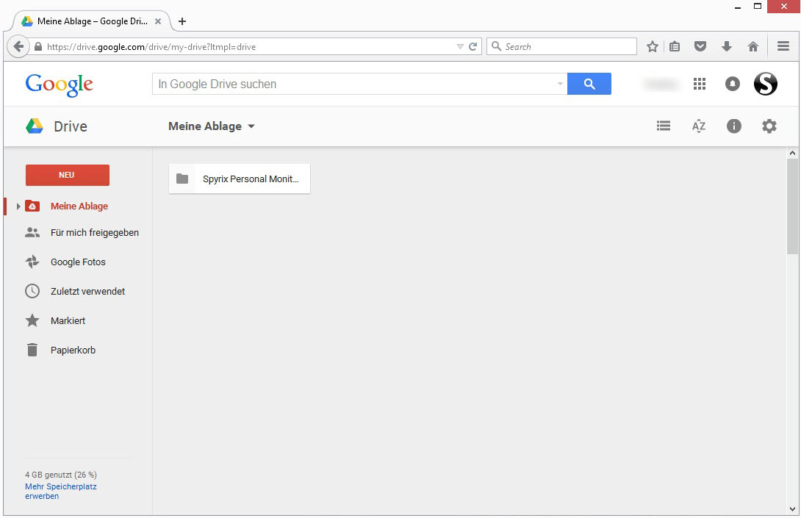Open Drive settings gear
The width and height of the screenshot is (801, 518).
pyautogui.click(x=769, y=126)
